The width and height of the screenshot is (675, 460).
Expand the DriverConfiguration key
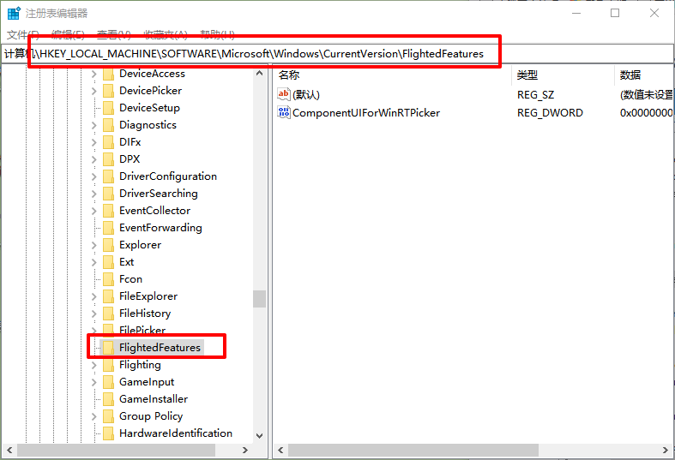click(93, 176)
